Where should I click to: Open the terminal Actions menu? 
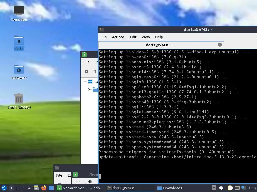pyautogui.click(x=118, y=37)
